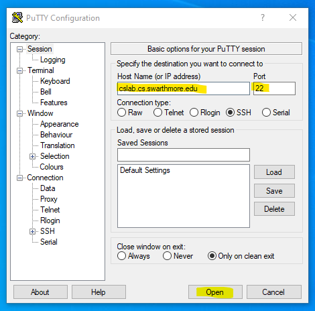315x311 pixels.
Task: Open the Serial category in tree
Action: (49, 242)
